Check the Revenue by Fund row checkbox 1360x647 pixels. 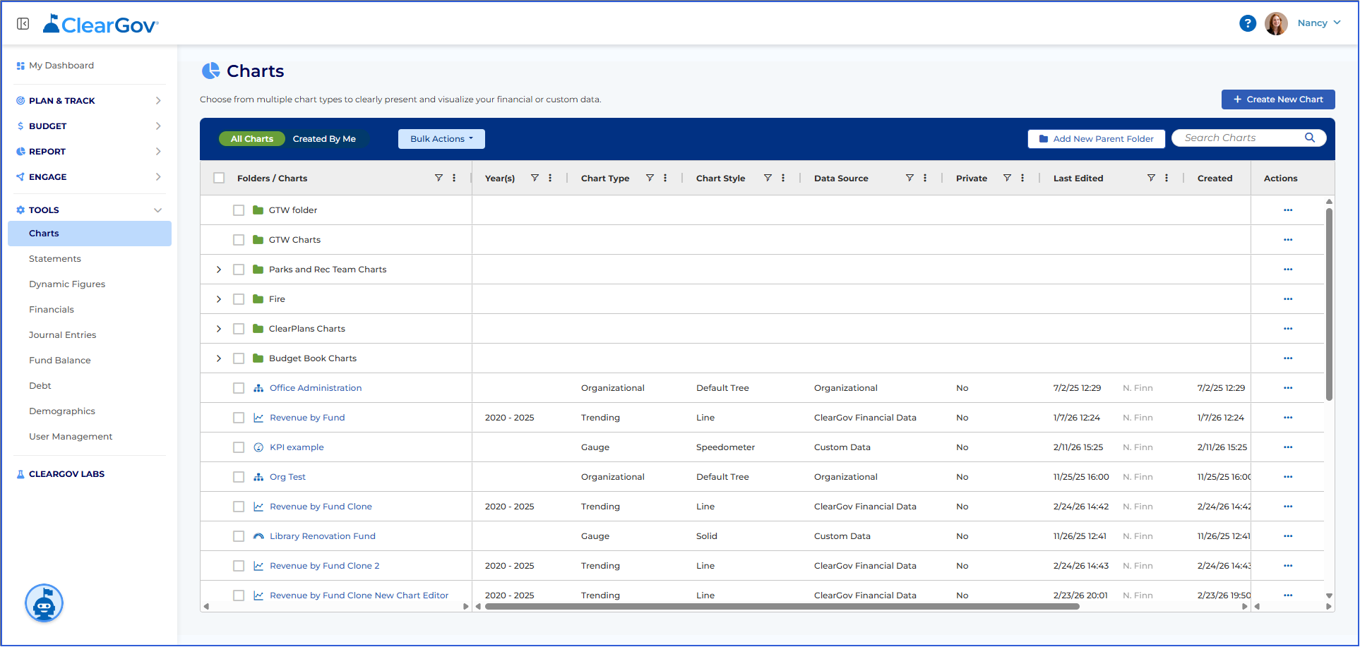pyautogui.click(x=239, y=418)
